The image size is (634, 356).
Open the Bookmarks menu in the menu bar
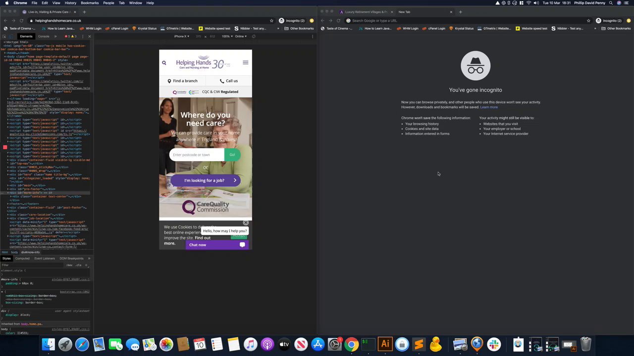click(90, 3)
